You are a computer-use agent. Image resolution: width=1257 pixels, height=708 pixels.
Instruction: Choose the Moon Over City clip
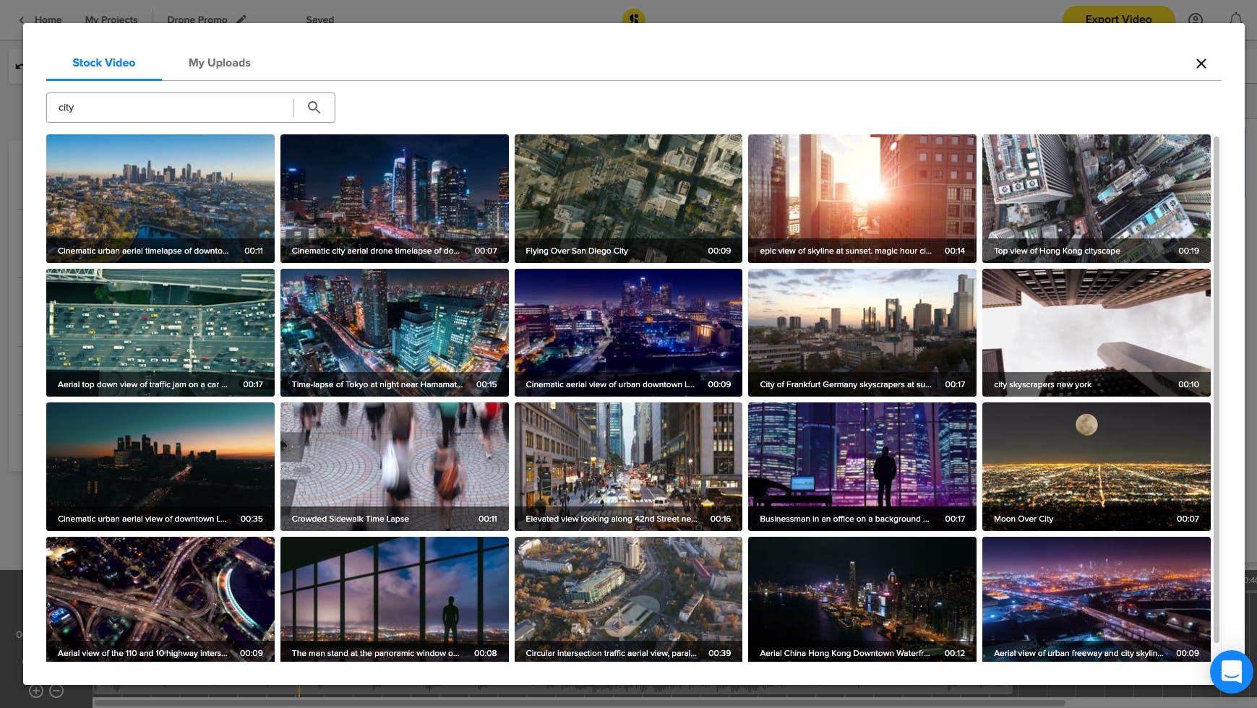(x=1095, y=466)
